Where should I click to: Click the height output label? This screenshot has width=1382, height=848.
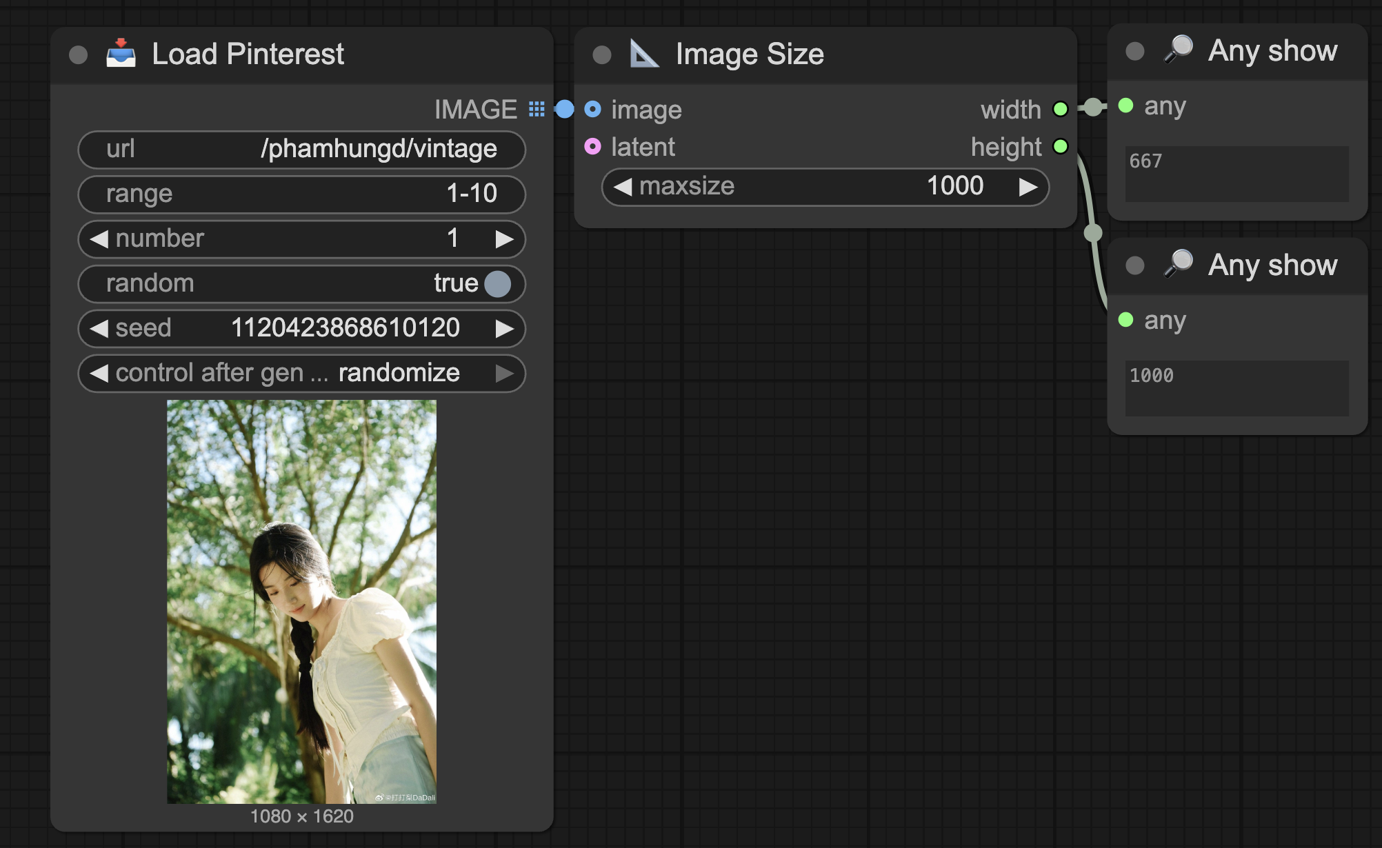point(1006,148)
